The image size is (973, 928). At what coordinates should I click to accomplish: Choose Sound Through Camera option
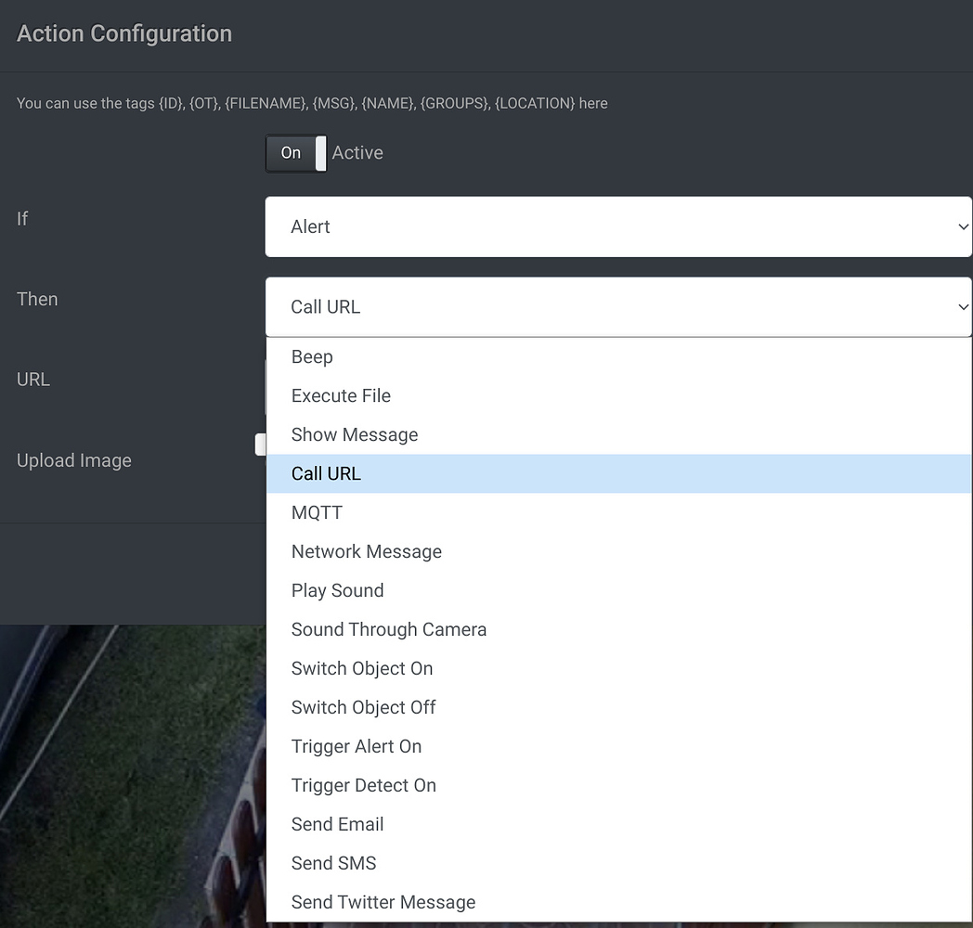click(x=388, y=630)
